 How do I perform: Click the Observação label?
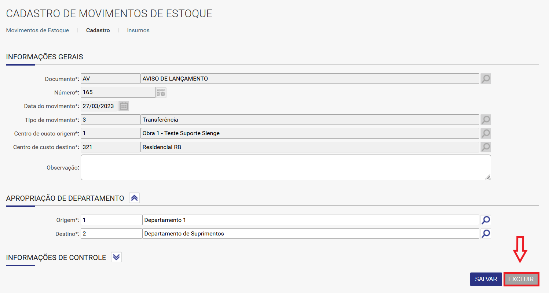63,167
